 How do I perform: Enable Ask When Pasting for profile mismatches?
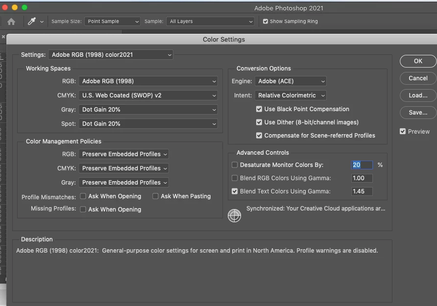point(155,196)
